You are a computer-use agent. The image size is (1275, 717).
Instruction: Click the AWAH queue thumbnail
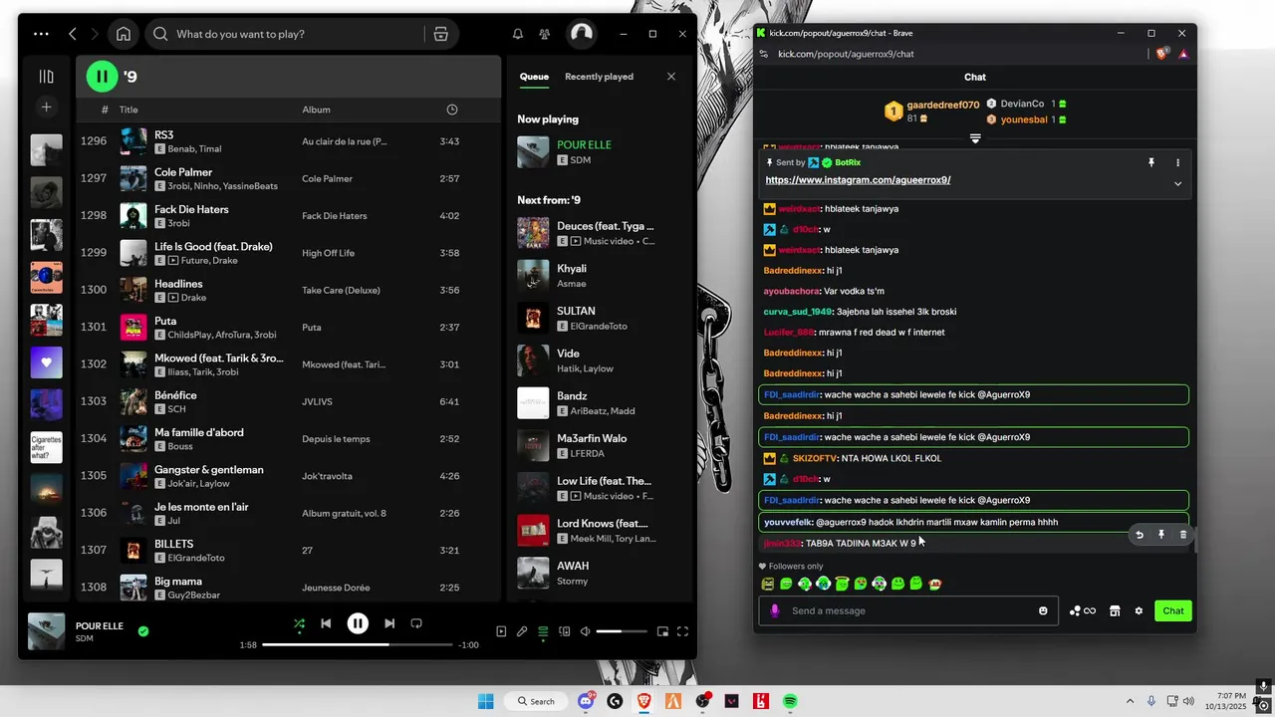533,573
